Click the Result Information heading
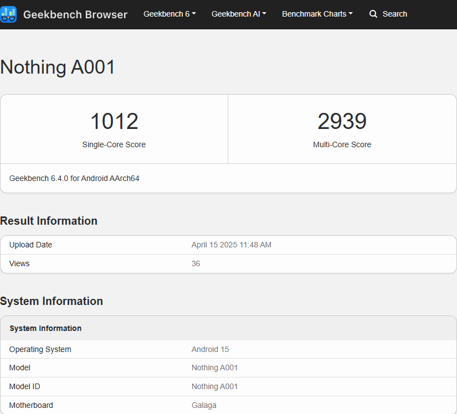Viewport: 457px width, 414px height. pyautogui.click(x=49, y=221)
